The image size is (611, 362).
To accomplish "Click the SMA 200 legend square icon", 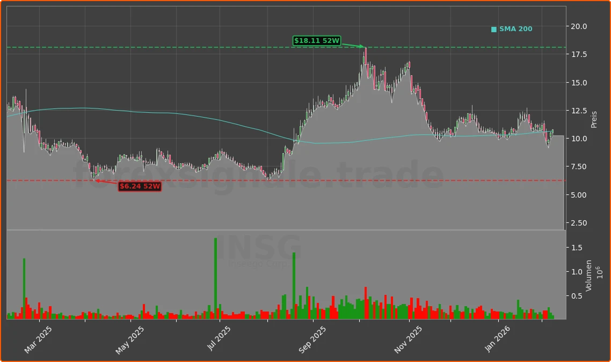I will tap(494, 28).
